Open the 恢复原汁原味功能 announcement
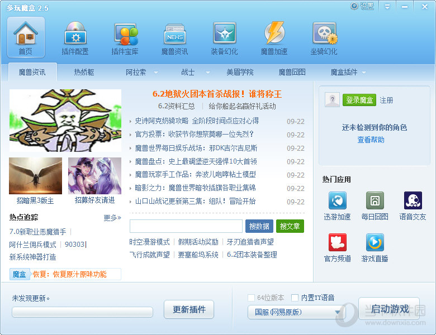Image resolution: width=436 pixels, height=335 pixels. point(69,275)
